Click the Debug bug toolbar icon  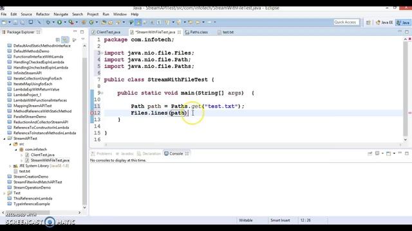point(48,22)
